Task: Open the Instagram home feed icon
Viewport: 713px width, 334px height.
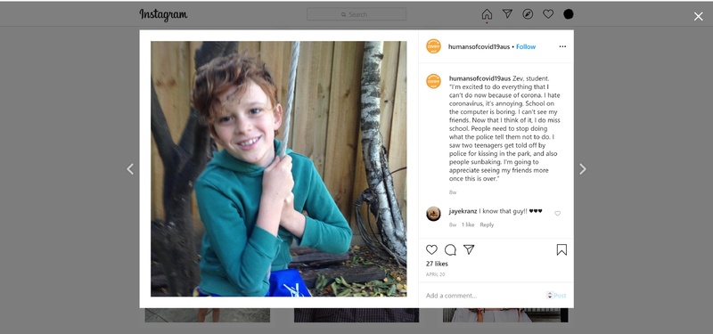Action: pyautogui.click(x=487, y=14)
